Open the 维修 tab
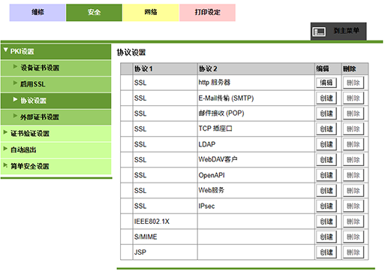 point(38,12)
